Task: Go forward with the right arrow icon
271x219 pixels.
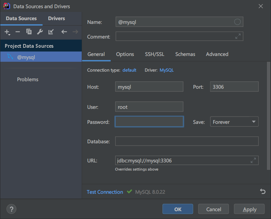Action: (75, 32)
